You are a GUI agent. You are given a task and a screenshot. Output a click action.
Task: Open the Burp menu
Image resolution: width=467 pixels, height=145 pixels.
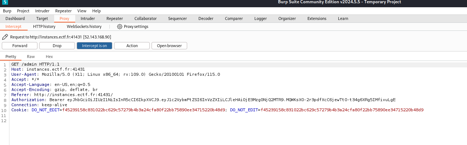7,11
